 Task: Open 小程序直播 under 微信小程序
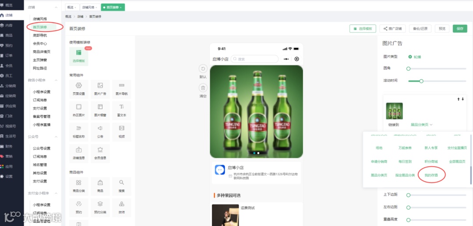[42, 125]
